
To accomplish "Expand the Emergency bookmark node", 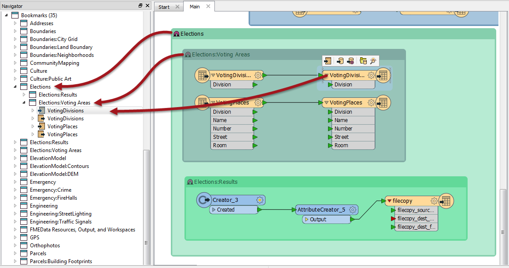I will coord(15,182).
